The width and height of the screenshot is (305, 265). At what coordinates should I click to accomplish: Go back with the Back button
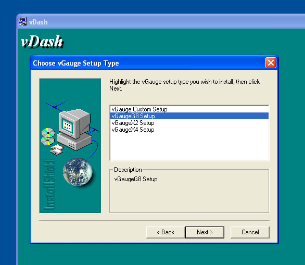[166, 232]
